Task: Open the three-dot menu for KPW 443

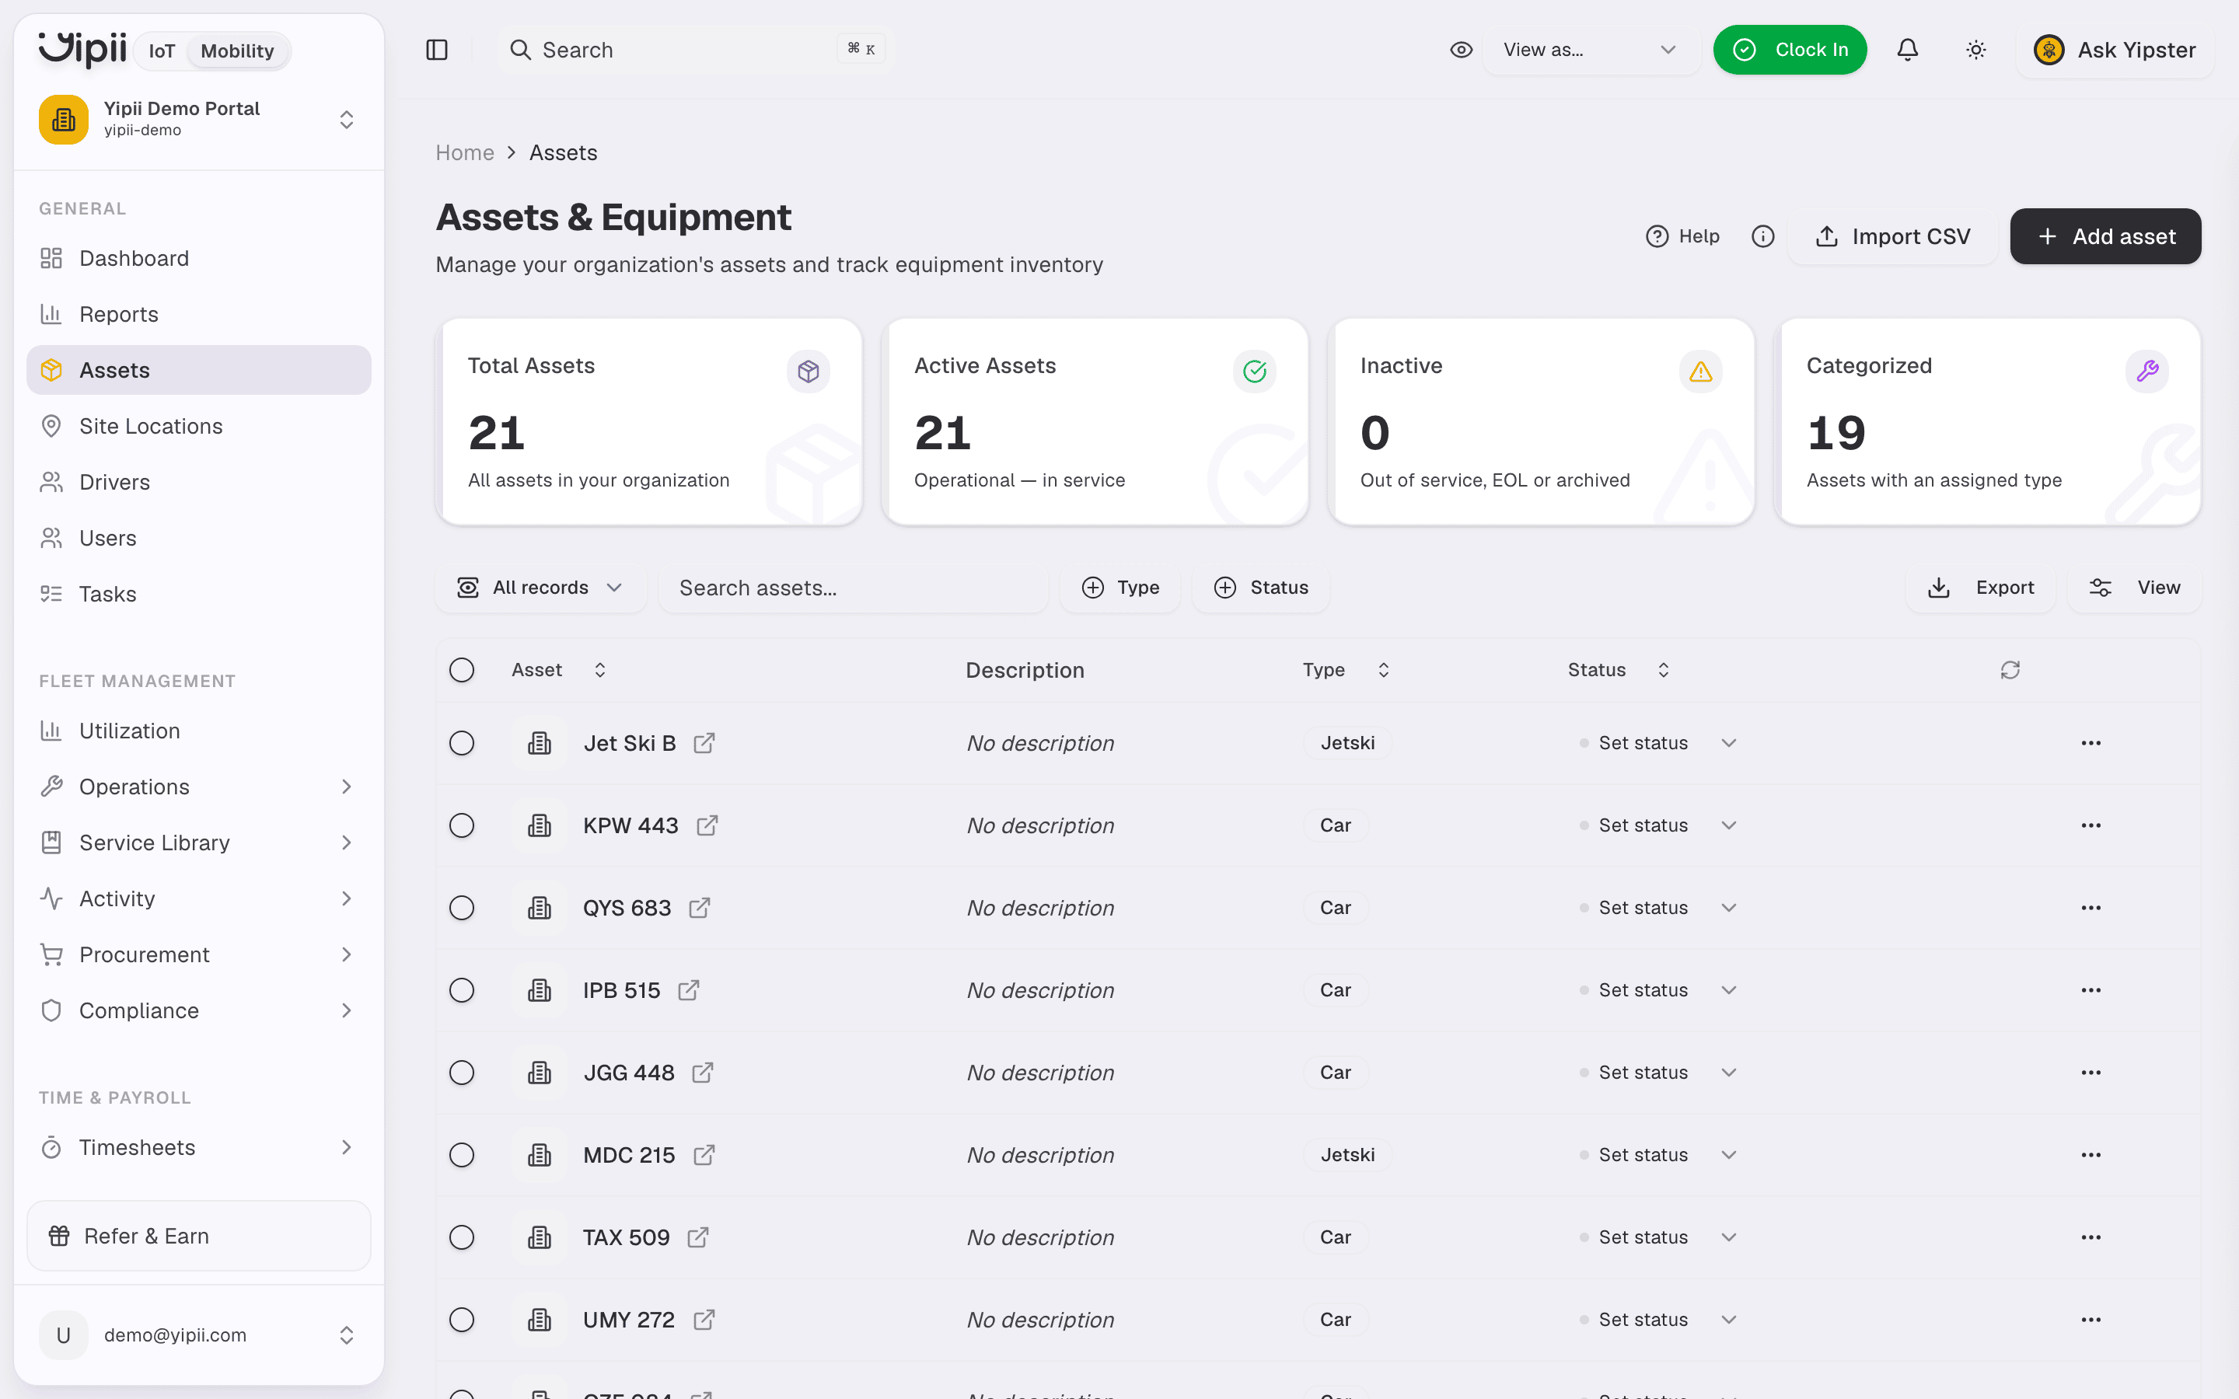Action: [2091, 825]
